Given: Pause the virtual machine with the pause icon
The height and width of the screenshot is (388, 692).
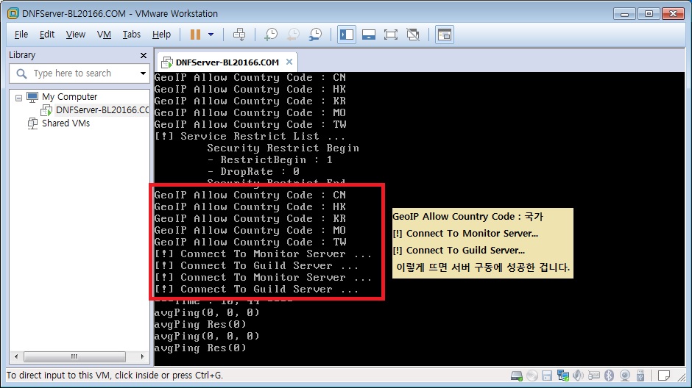Looking at the screenshot, I should coord(195,35).
